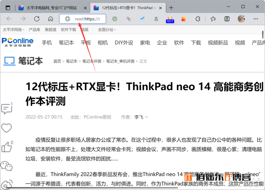Image resolution: width=265 pixels, height=190 pixels.
Task: Click the large 笔记本 section heading
Action: (31, 61)
